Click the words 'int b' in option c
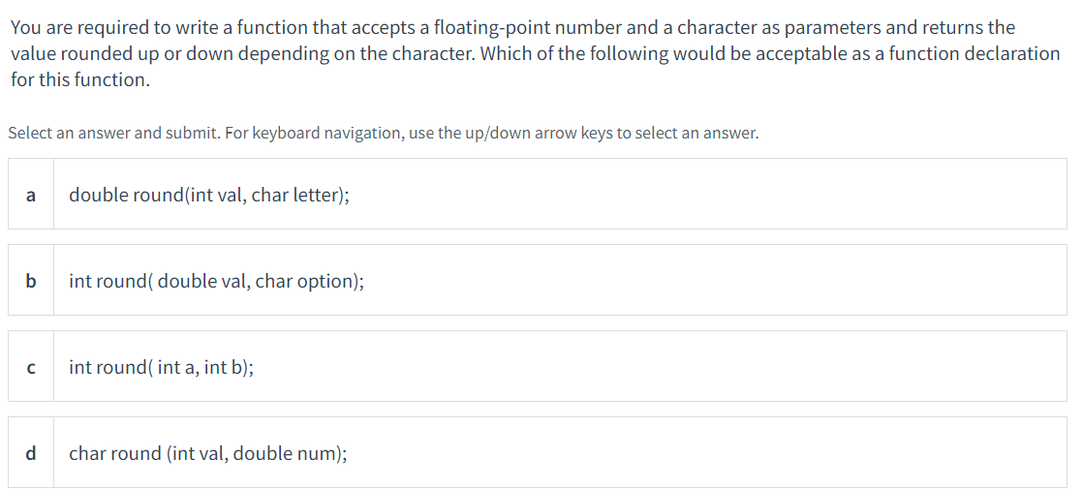The image size is (1082, 489). [x=225, y=368]
